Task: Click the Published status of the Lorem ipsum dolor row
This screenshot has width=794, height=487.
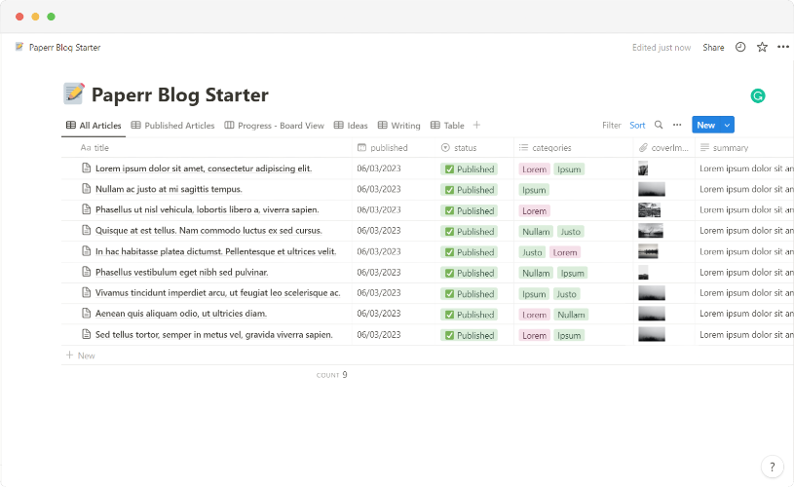Action: (469, 169)
